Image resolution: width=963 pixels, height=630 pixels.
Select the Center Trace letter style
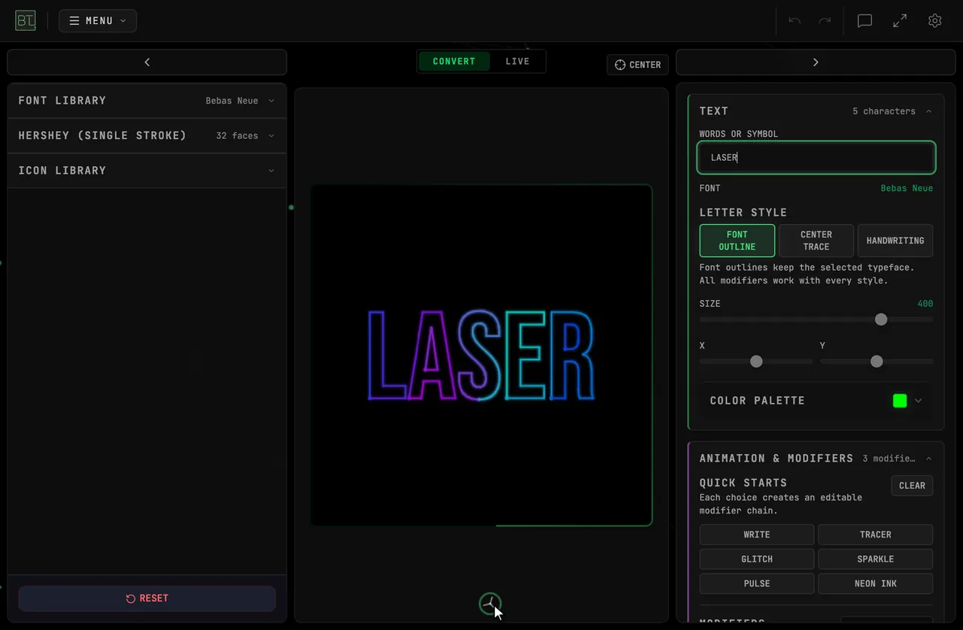[x=816, y=241]
